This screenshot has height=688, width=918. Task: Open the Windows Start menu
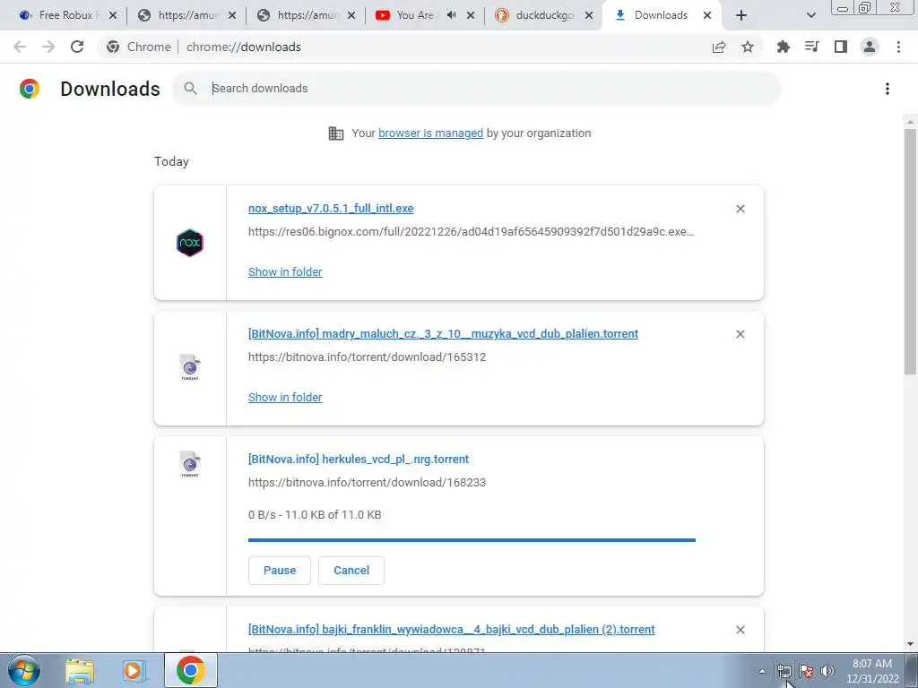point(23,670)
